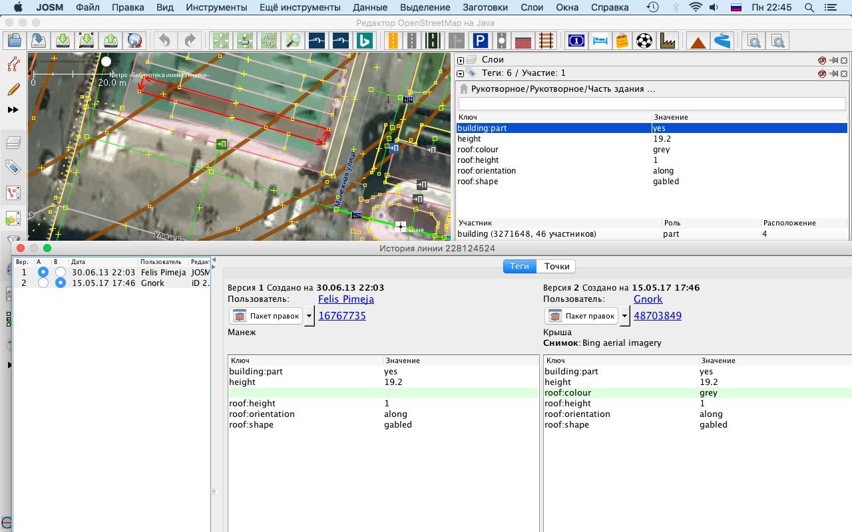Click the WMS TMS imagery icon
Viewport: 852px width, 532px height.
click(268, 41)
